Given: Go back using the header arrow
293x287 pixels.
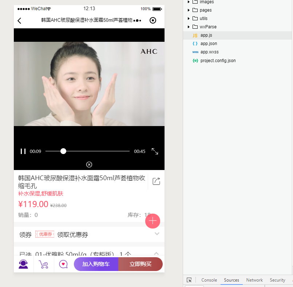Looking at the screenshot, I should coord(19,20).
